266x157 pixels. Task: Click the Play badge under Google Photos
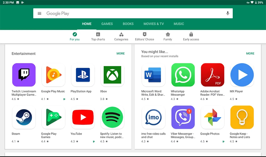(223, 142)
